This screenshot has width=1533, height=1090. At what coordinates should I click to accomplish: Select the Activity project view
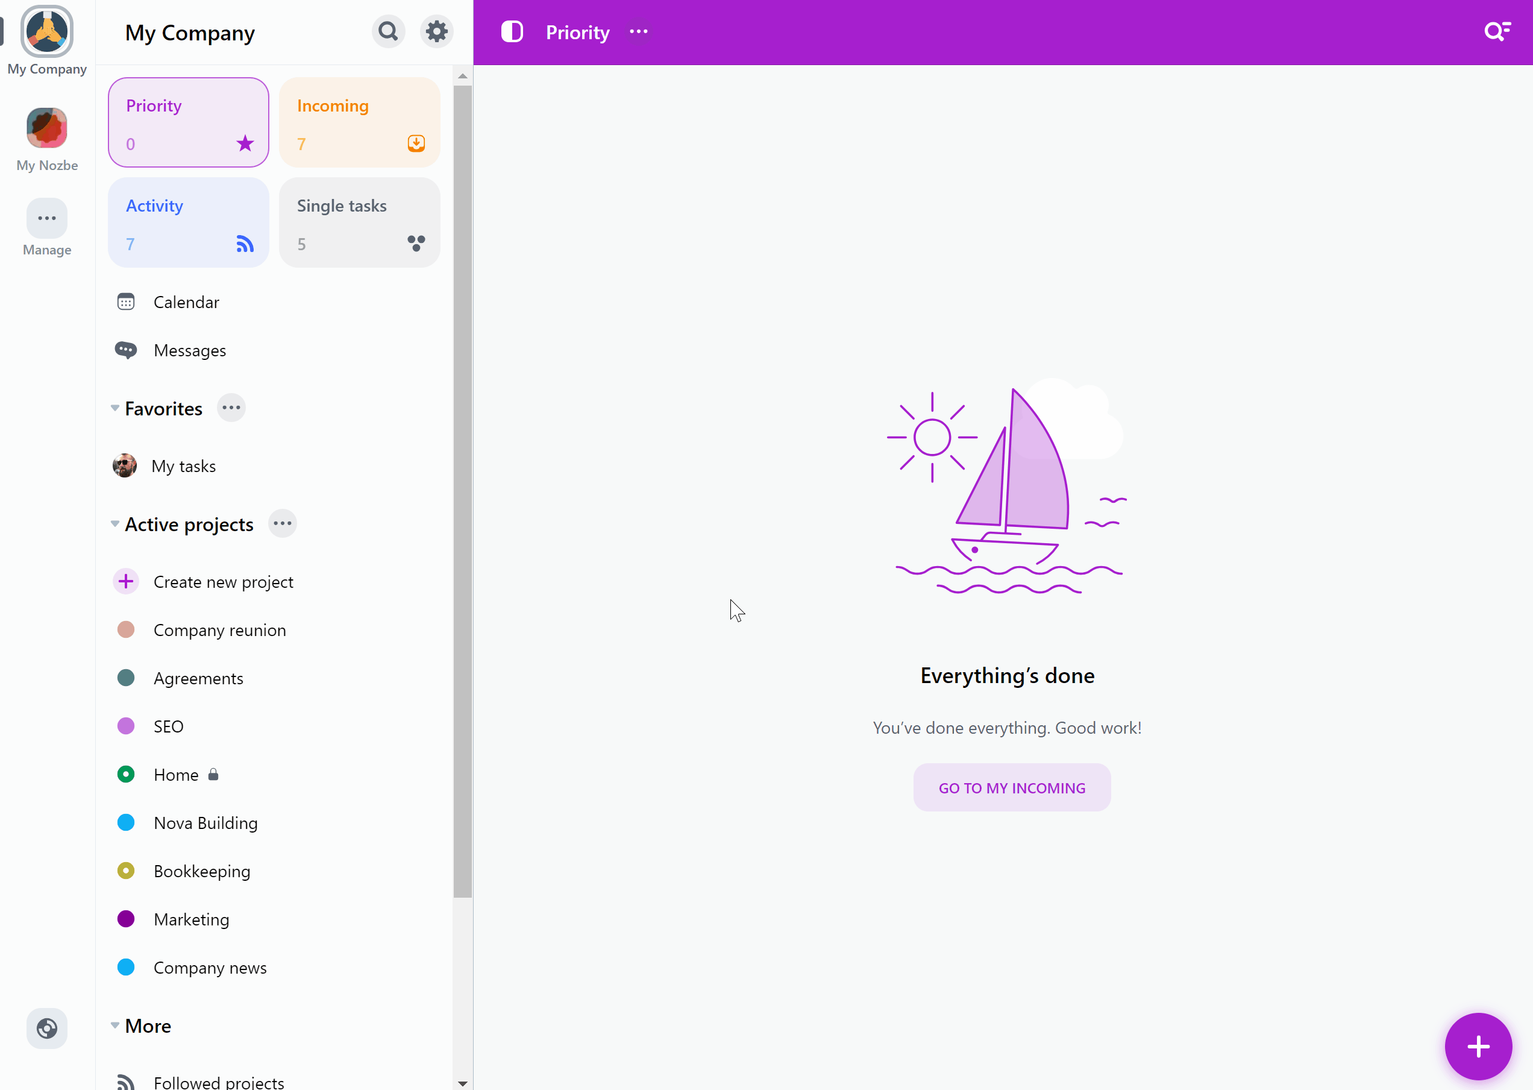[x=190, y=223]
